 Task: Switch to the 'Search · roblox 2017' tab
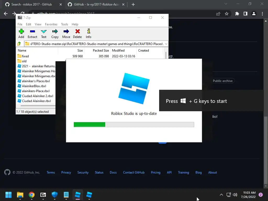tap(32, 4)
